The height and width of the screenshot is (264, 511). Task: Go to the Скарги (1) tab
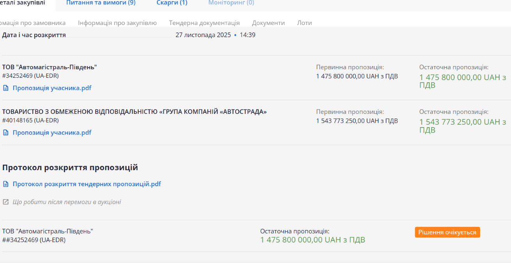pos(172,3)
